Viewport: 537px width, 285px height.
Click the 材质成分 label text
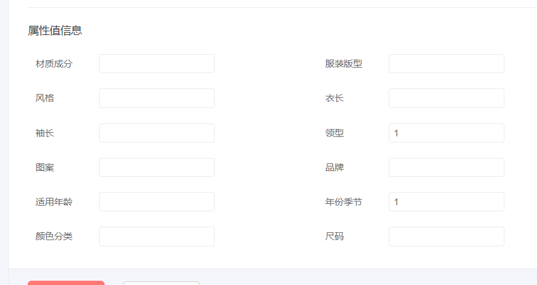54,64
